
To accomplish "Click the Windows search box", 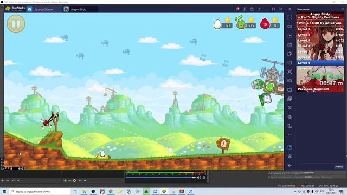I will tap(40, 191).
